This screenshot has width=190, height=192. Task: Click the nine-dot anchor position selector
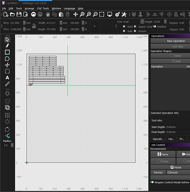coord(95,26)
